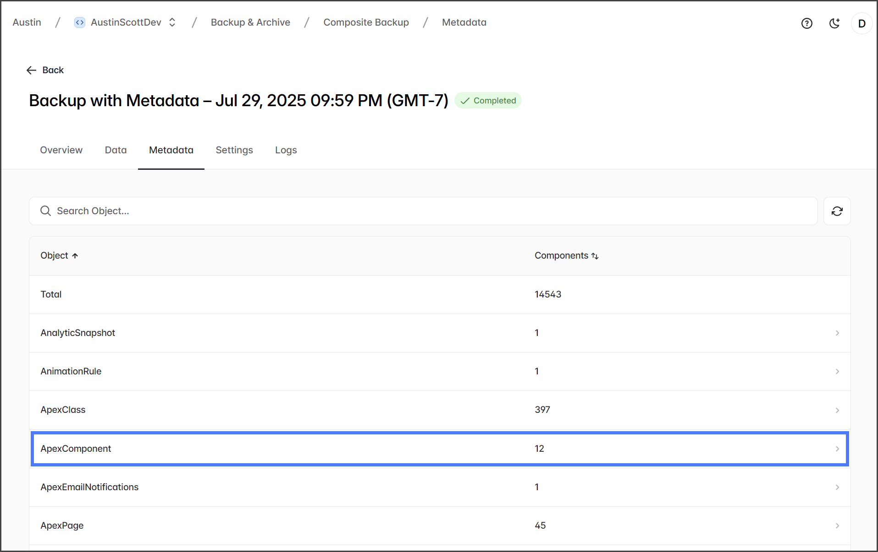Toggle dark mode moon icon
Screen dimensions: 878x552
coord(834,23)
